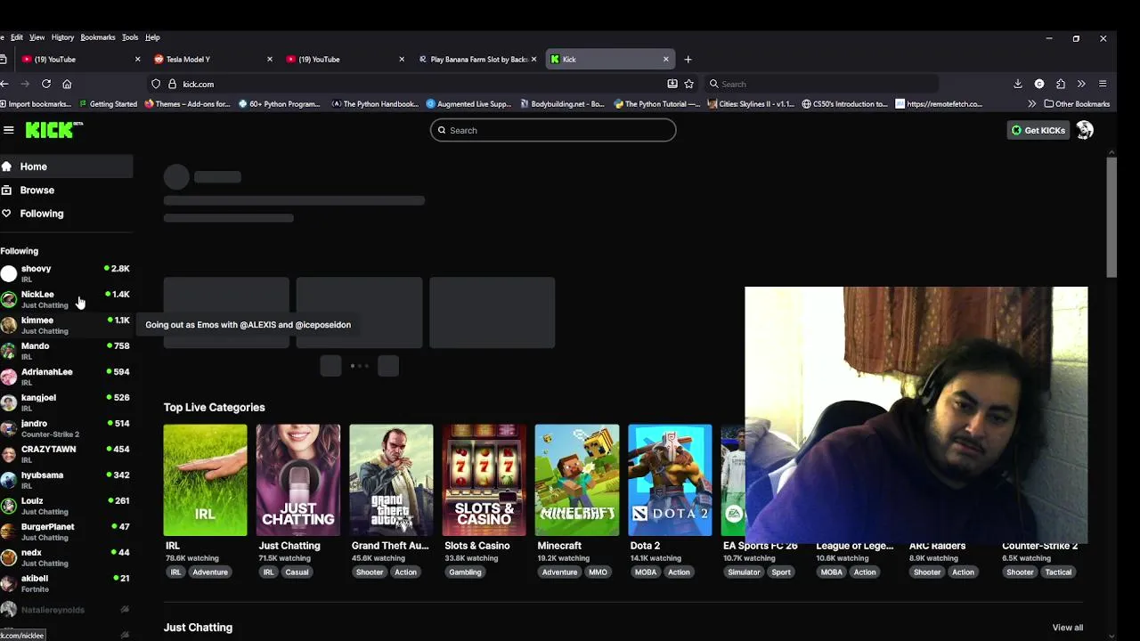Open kangjoel's channel in Following list
Viewport: 1140px width, 641px height.
click(x=67, y=402)
